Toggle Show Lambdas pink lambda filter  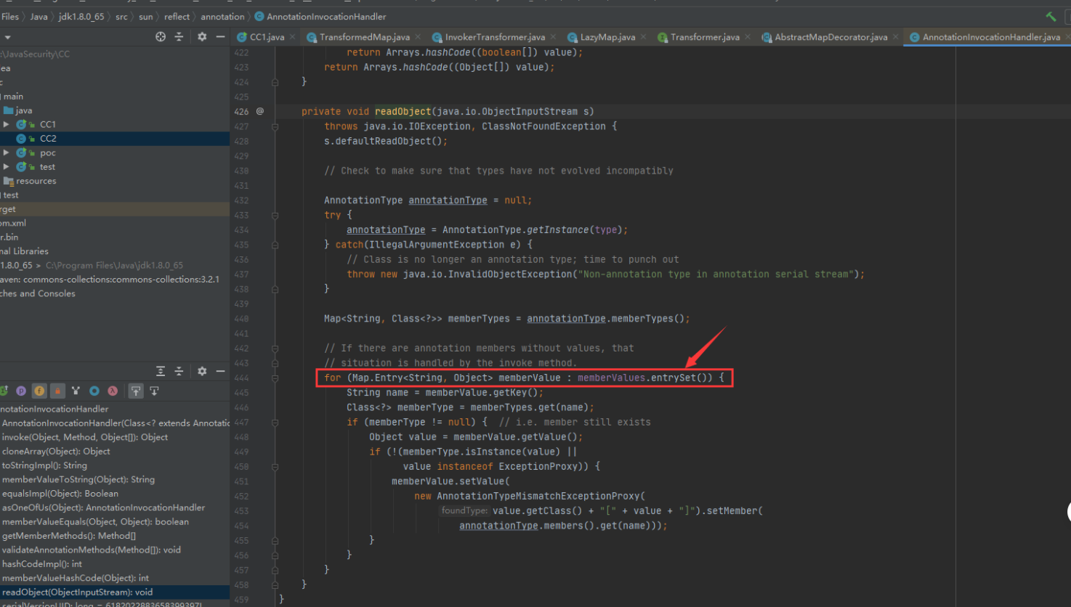tap(113, 391)
